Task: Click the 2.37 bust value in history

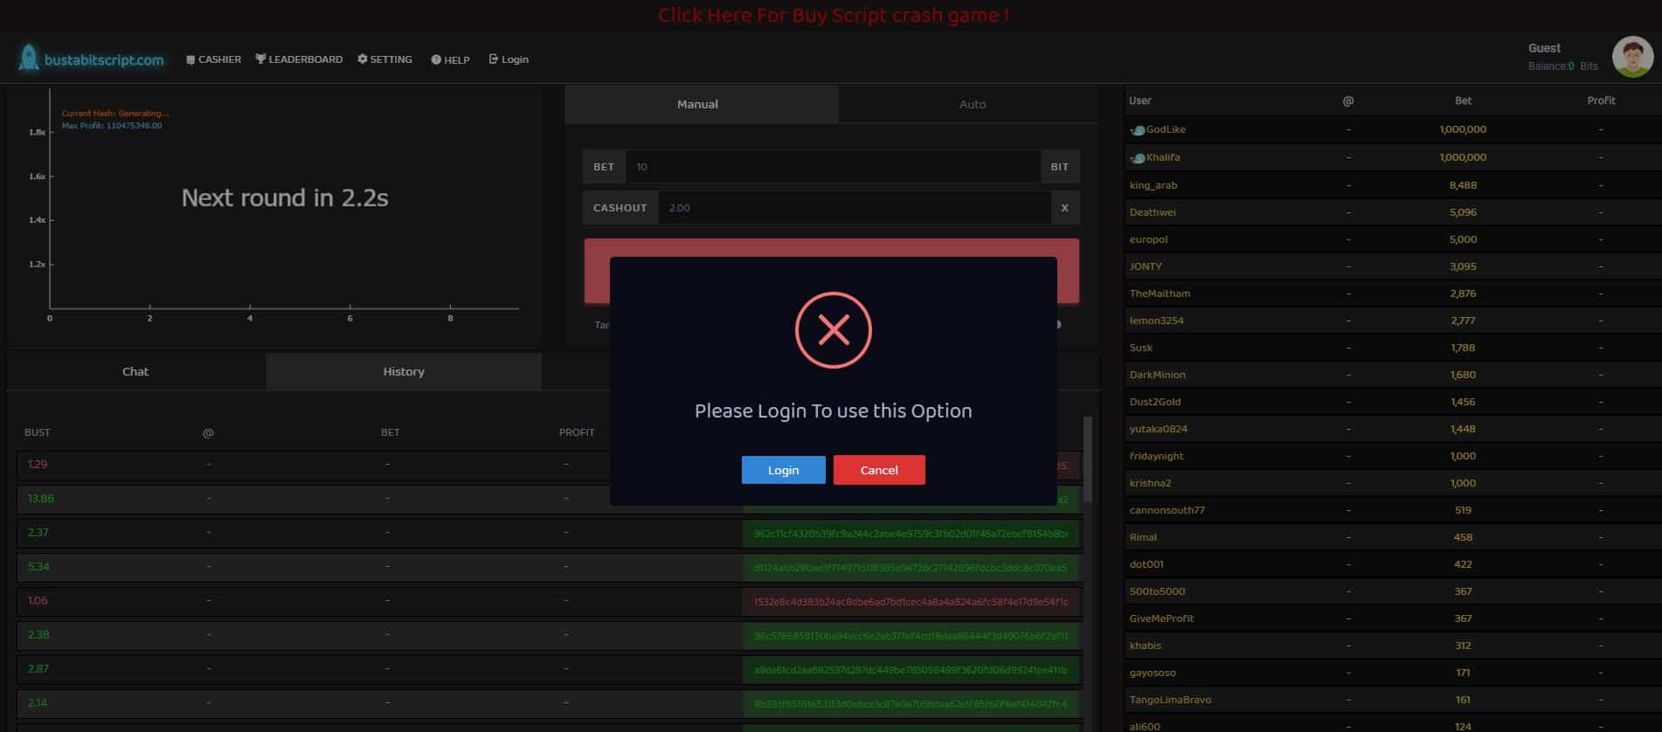Action: tap(38, 533)
